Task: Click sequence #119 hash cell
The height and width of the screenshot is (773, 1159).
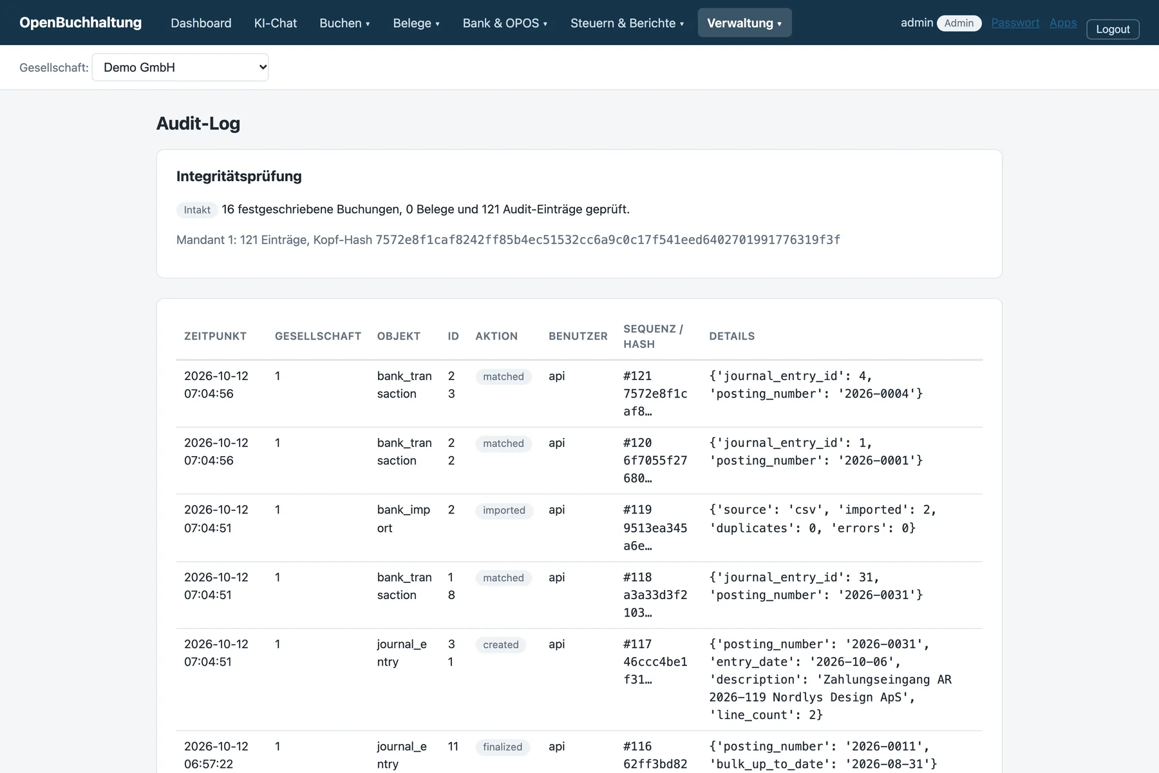Action: point(655,528)
